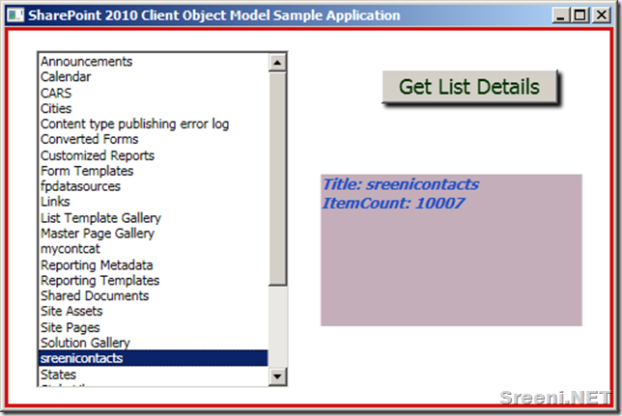Click the fpdatasources list item
Image resolution: width=622 pixels, height=416 pixels.
(x=154, y=186)
